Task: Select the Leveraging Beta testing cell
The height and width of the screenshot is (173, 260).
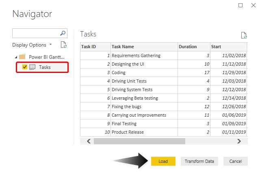Action: tap(144, 98)
